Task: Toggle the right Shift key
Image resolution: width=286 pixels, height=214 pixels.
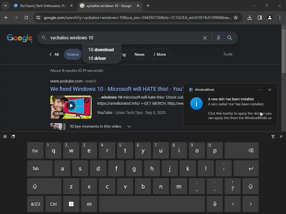Action: click(x=251, y=186)
